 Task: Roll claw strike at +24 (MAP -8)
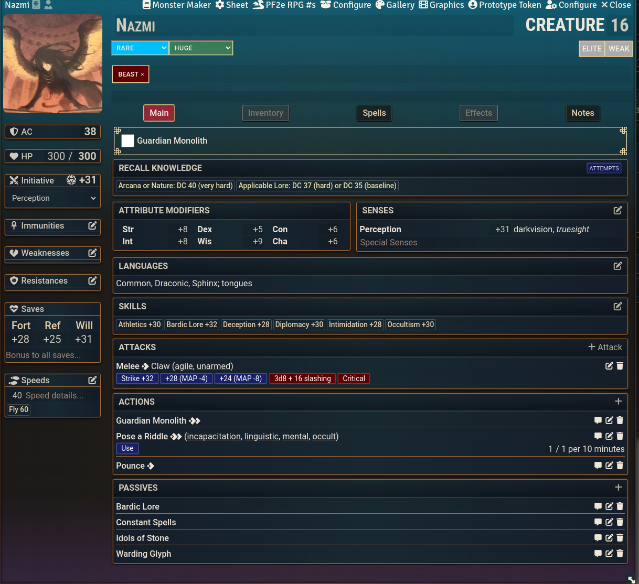240,378
